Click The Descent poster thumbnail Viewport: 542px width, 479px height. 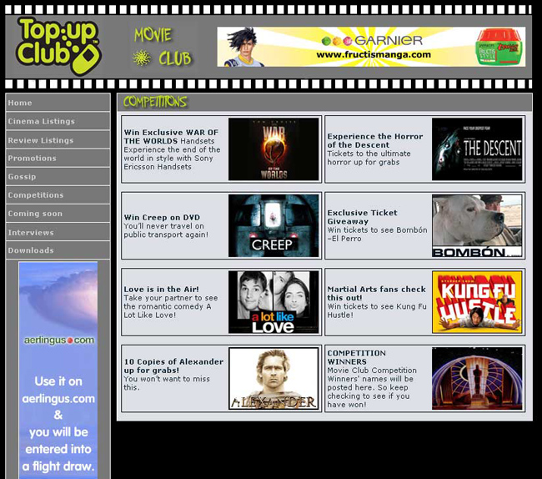(x=477, y=149)
